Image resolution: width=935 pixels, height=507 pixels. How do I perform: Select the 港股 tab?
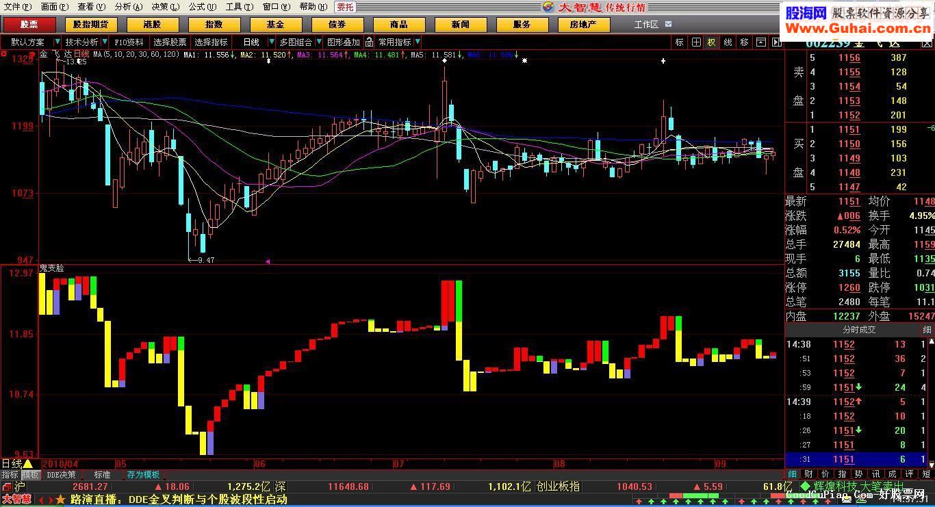pos(153,24)
